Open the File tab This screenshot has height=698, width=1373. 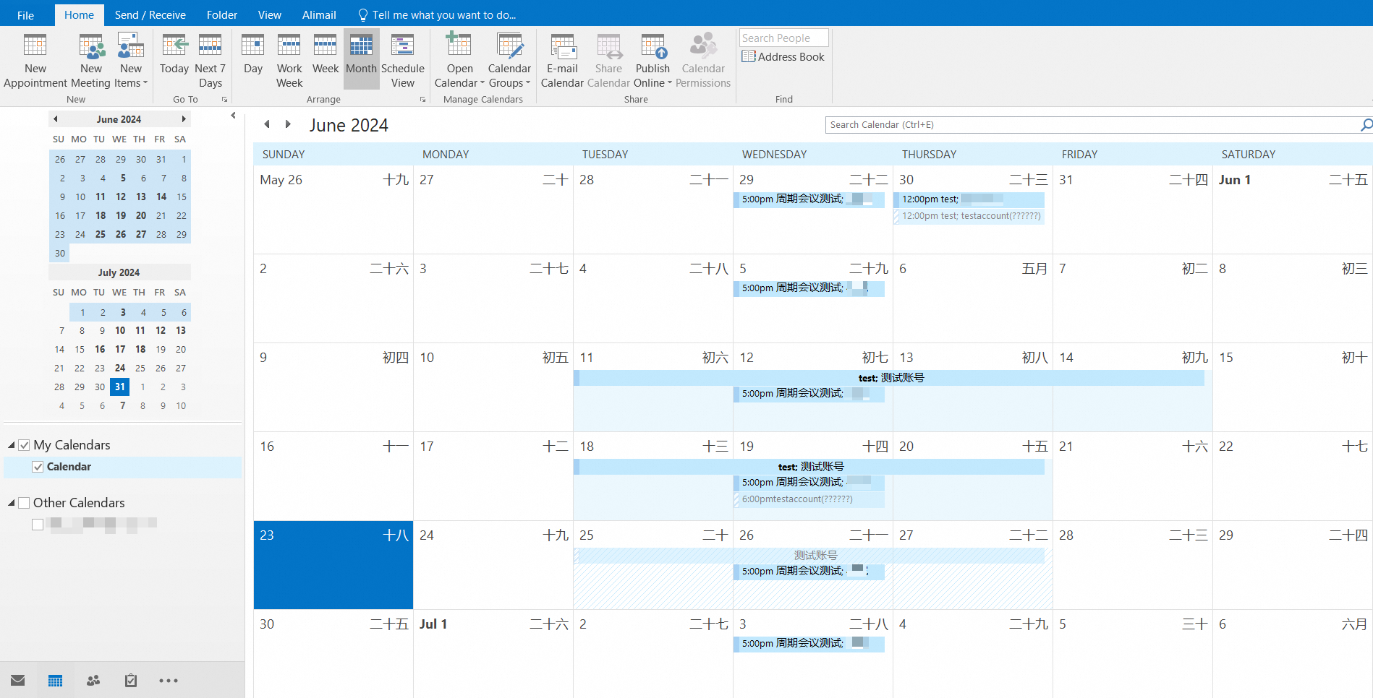tap(25, 14)
